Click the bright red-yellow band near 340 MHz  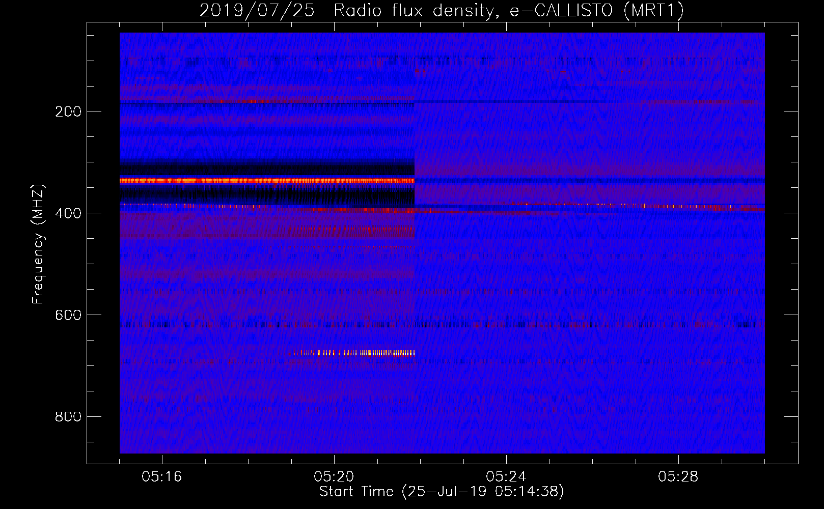tap(267, 181)
